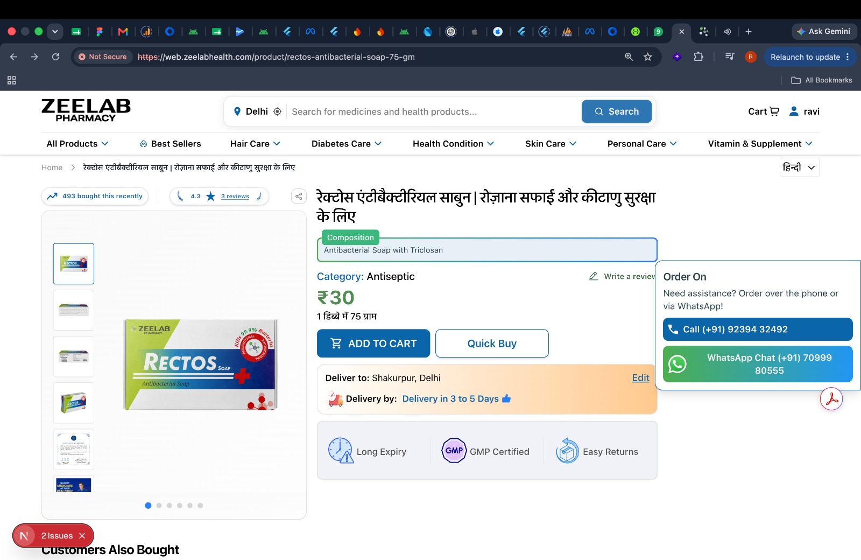The width and height of the screenshot is (861, 560).
Task: Expand the Diabetes Care menu
Action: (347, 144)
